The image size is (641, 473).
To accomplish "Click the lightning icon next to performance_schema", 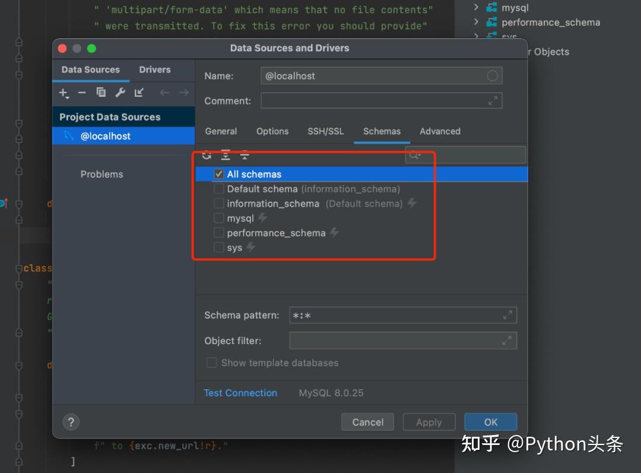I will [x=334, y=232].
